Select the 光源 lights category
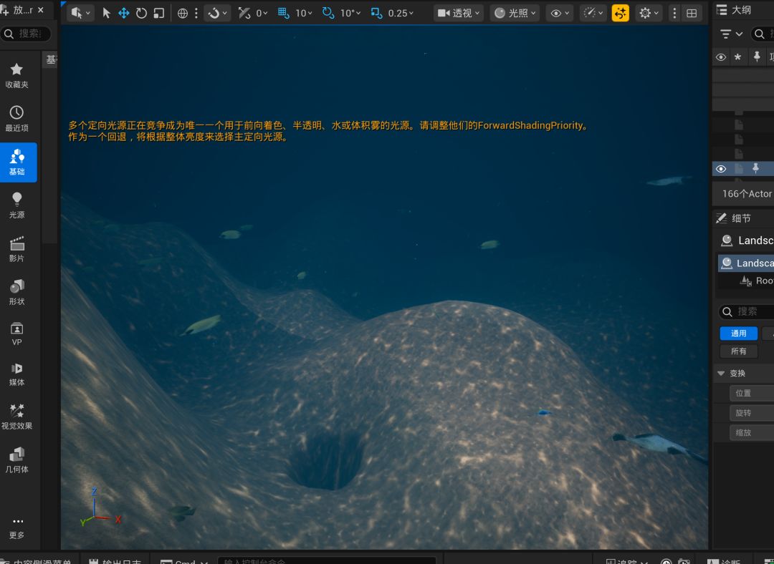The image size is (774, 564). point(16,205)
